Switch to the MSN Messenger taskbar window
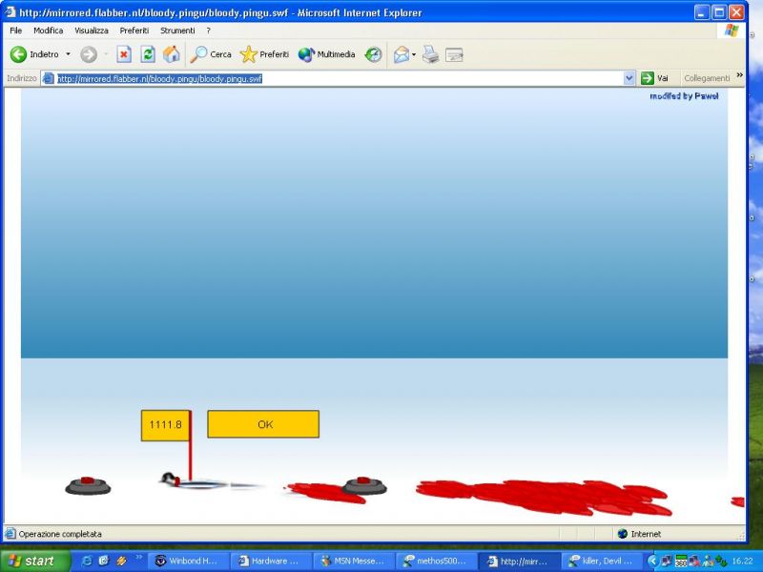Viewport: 763px width, 572px height. tap(353, 561)
